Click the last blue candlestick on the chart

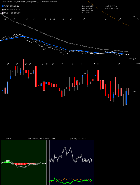pos(126,98)
